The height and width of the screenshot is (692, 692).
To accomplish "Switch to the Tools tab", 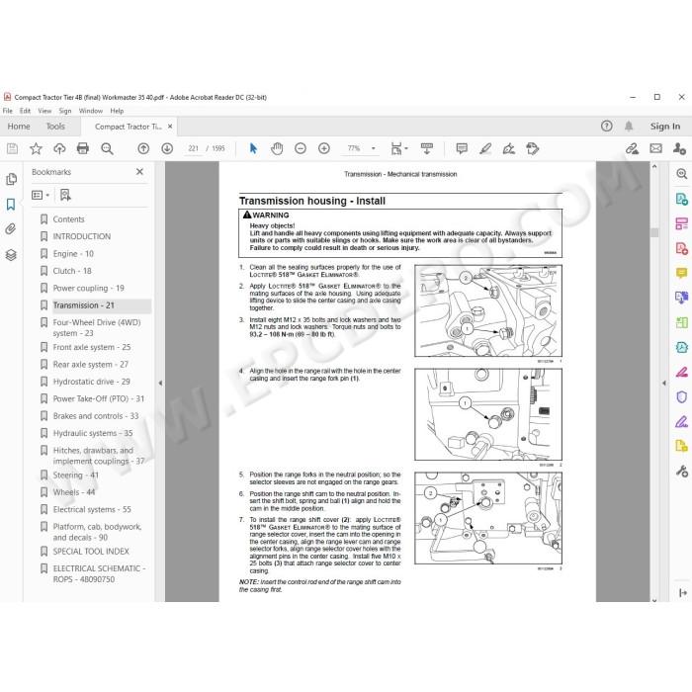I will coord(55,127).
